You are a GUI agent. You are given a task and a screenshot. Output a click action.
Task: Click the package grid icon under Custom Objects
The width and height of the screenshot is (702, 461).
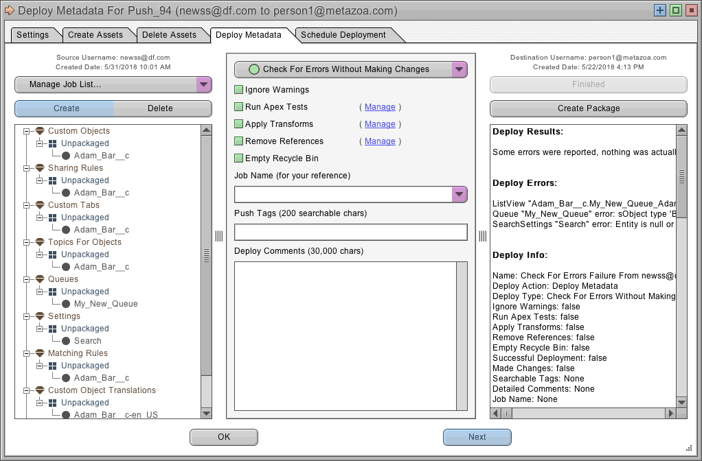pyautogui.click(x=52, y=143)
